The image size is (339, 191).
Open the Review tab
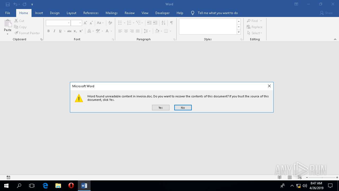(x=130, y=13)
